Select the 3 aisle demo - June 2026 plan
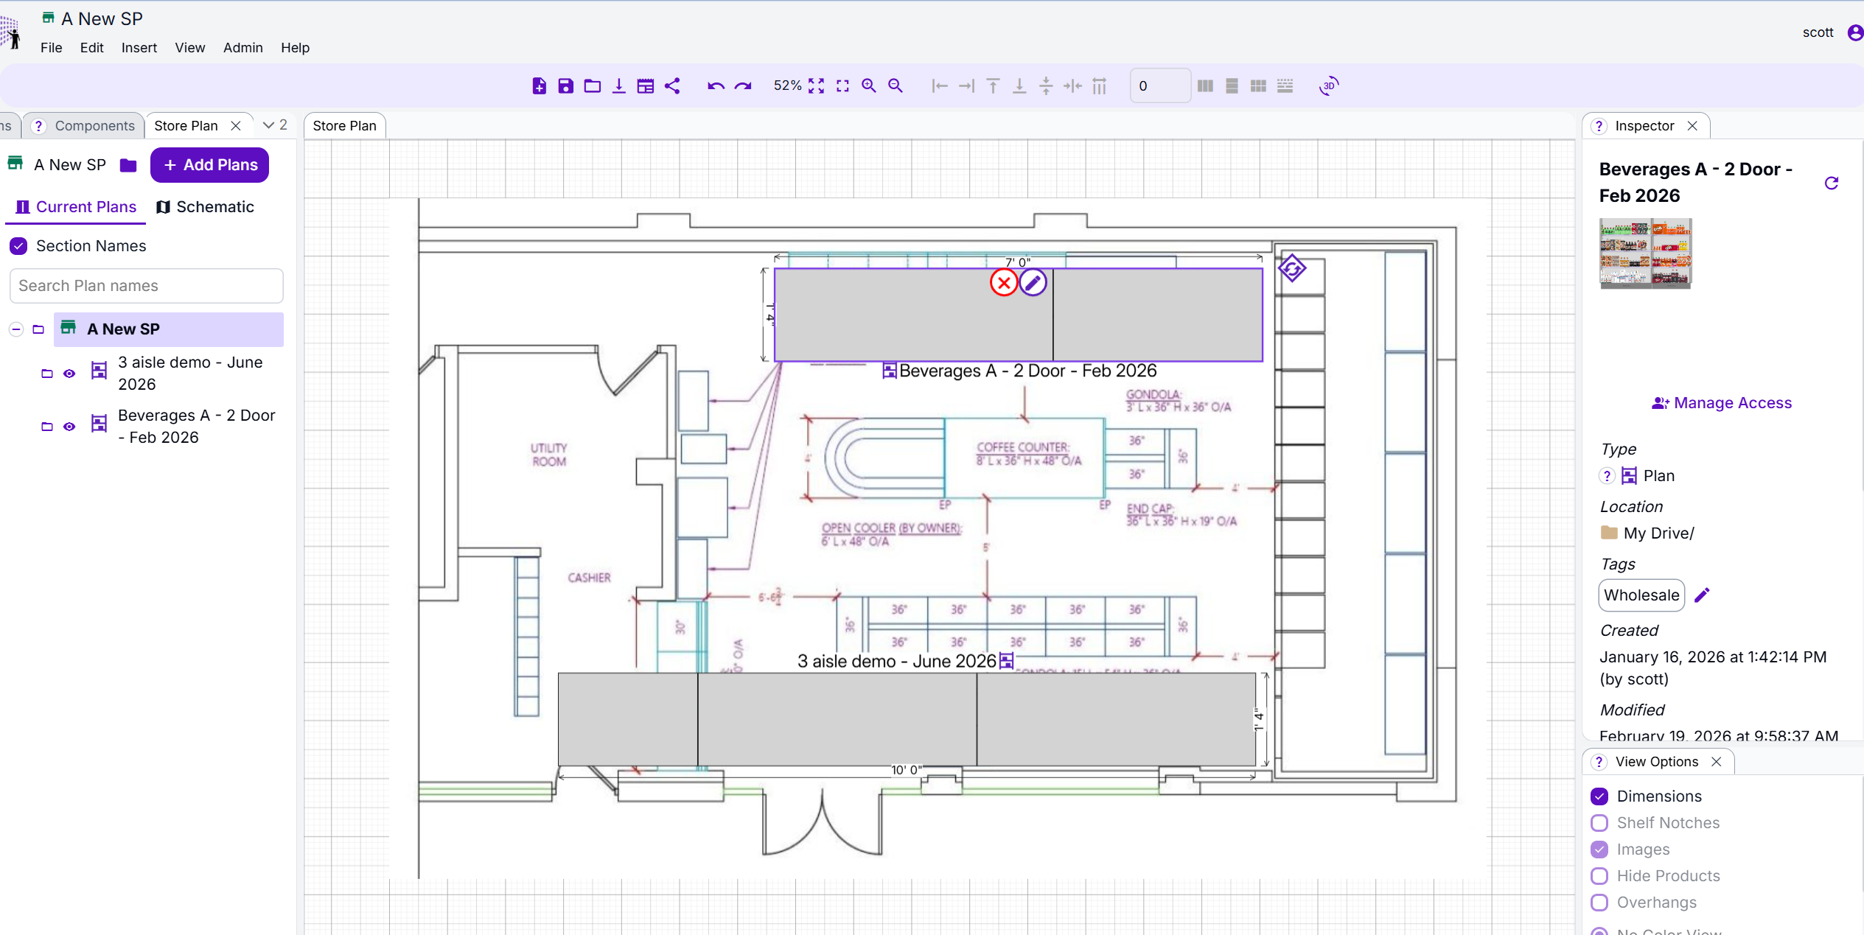Screen dimensions: 1864x935 [x=190, y=374]
